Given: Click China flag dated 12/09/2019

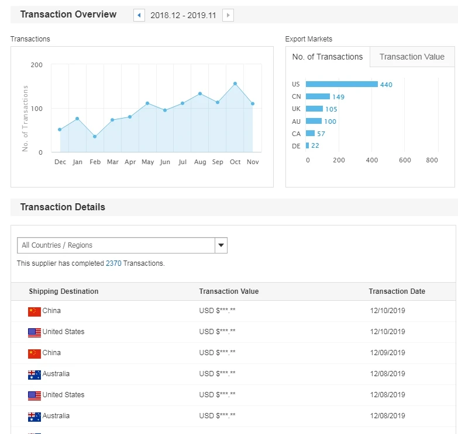Looking at the screenshot, I should (35, 353).
